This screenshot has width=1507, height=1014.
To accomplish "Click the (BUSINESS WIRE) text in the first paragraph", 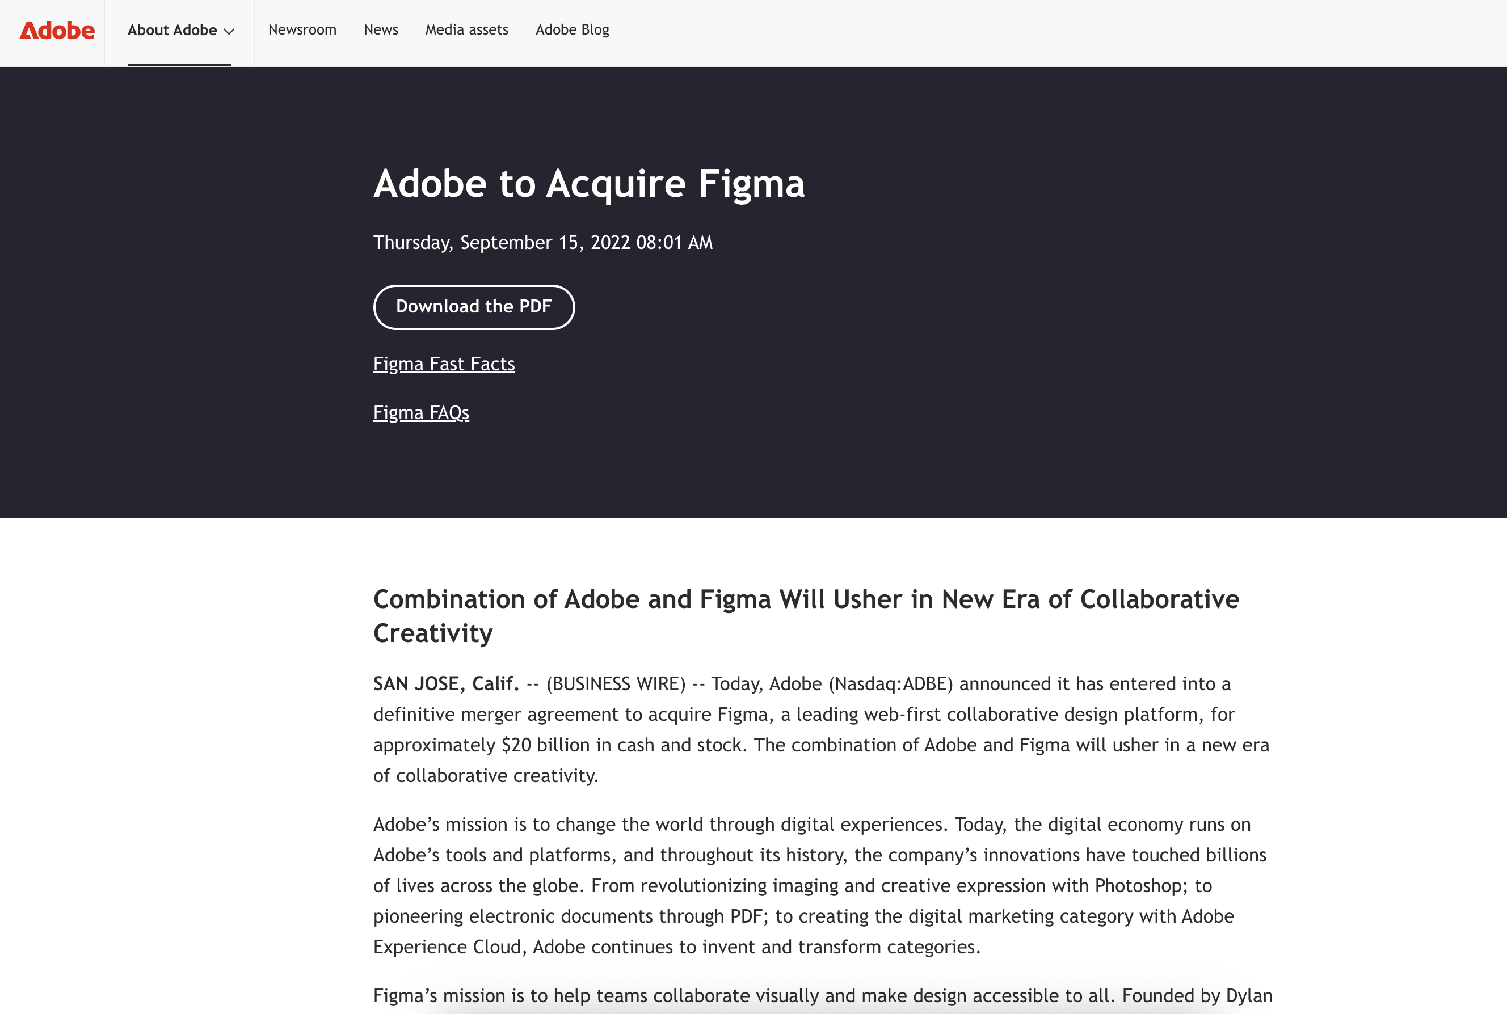I will (x=616, y=683).
